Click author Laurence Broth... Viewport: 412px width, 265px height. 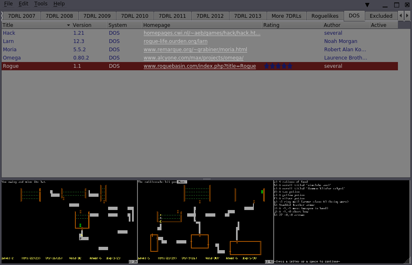(345, 58)
